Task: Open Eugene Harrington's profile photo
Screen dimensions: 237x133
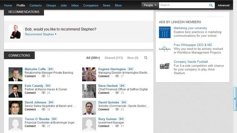Action: pyautogui.click(x=89, y=74)
